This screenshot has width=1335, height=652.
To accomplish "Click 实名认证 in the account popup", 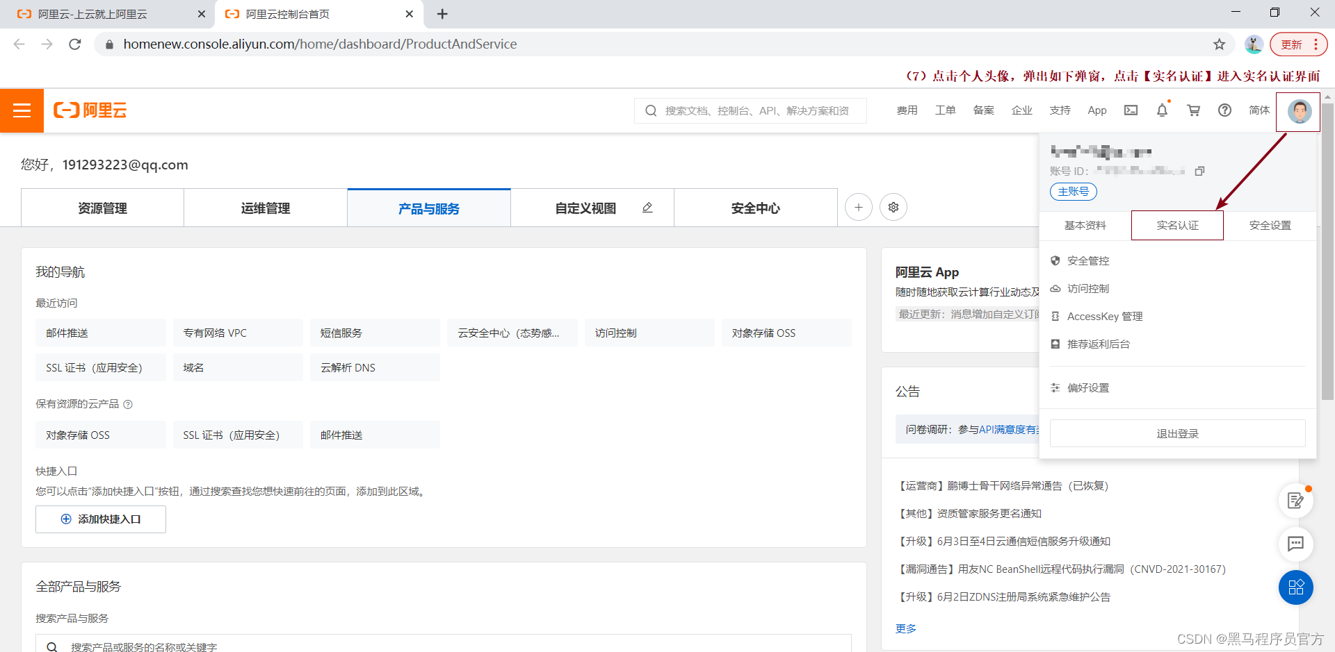I will pyautogui.click(x=1177, y=226).
